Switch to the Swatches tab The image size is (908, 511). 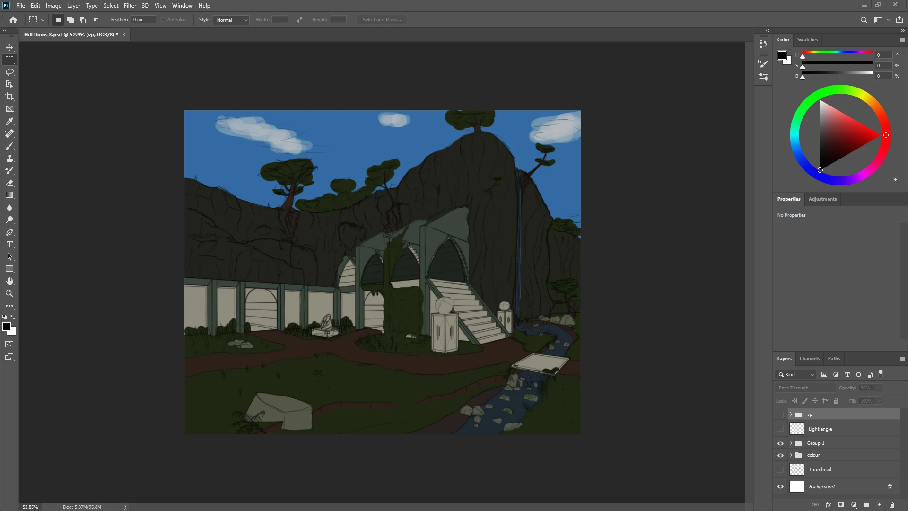tap(807, 40)
